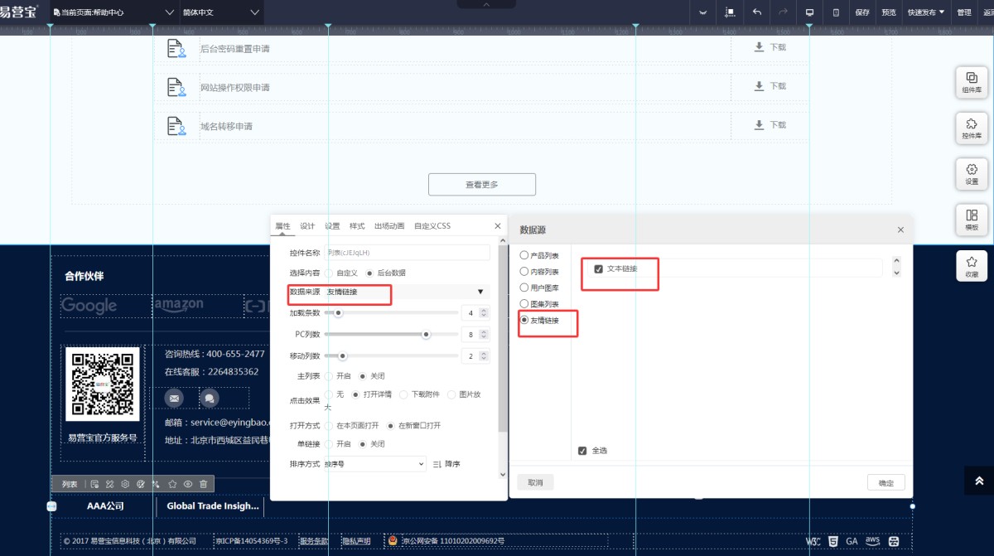
Task: Open the 排序方式 按序号 dropdown
Action: point(374,464)
